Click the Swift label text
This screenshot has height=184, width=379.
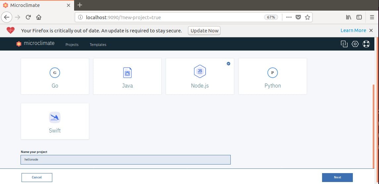[55, 130]
